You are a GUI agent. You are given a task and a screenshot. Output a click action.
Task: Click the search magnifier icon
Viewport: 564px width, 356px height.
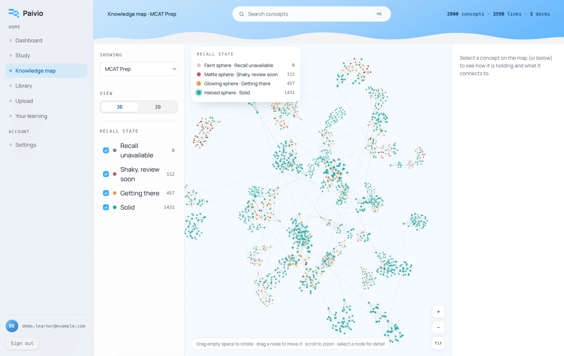[242, 14]
